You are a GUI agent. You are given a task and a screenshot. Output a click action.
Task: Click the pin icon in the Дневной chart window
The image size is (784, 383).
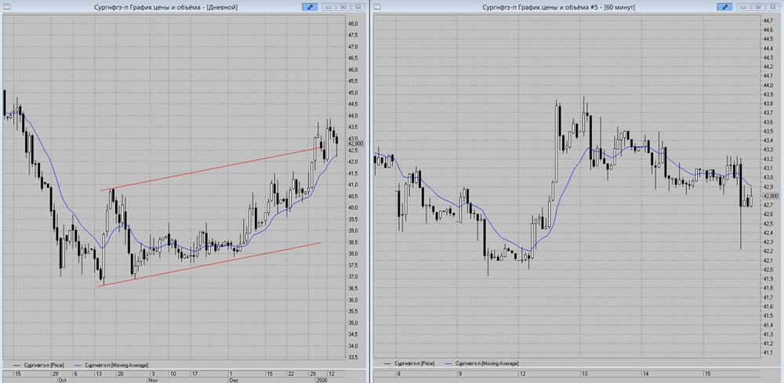[x=311, y=7]
